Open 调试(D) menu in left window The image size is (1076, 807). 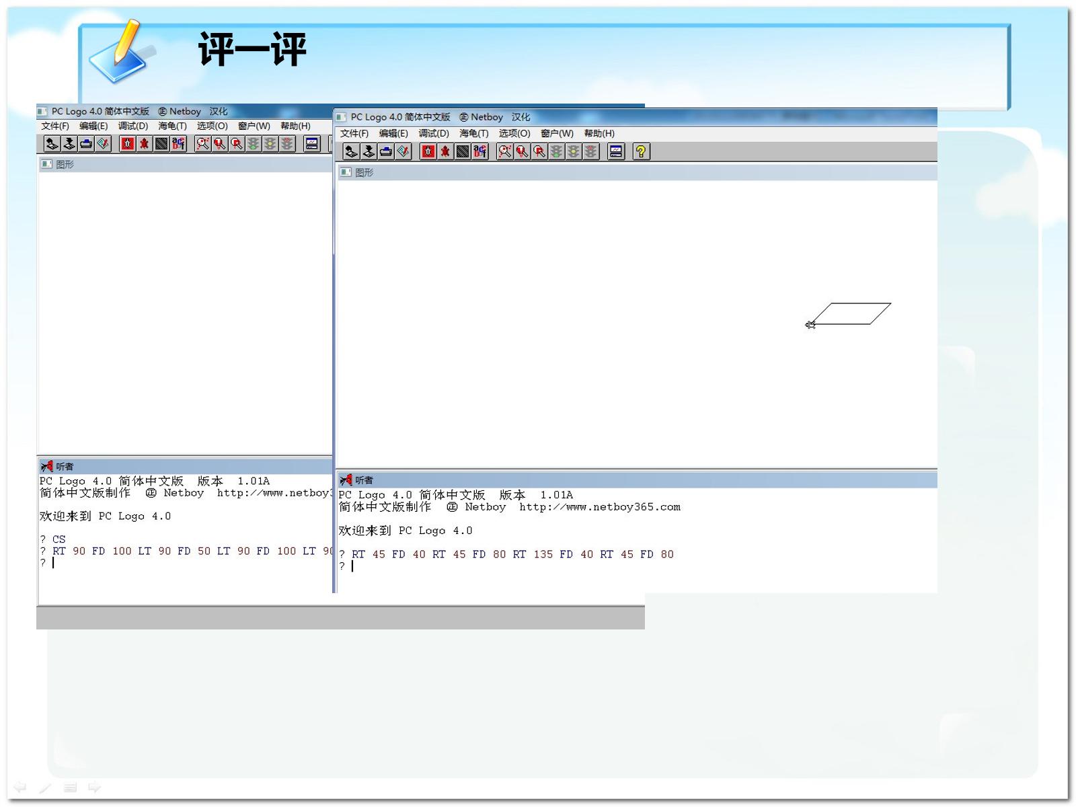point(133,126)
